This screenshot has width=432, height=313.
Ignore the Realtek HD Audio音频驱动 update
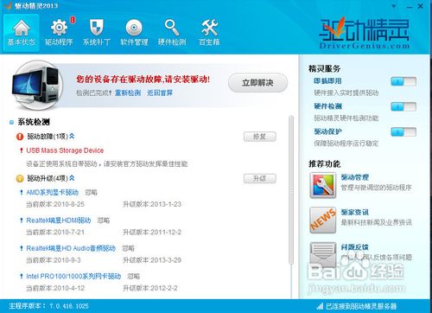click(x=129, y=248)
